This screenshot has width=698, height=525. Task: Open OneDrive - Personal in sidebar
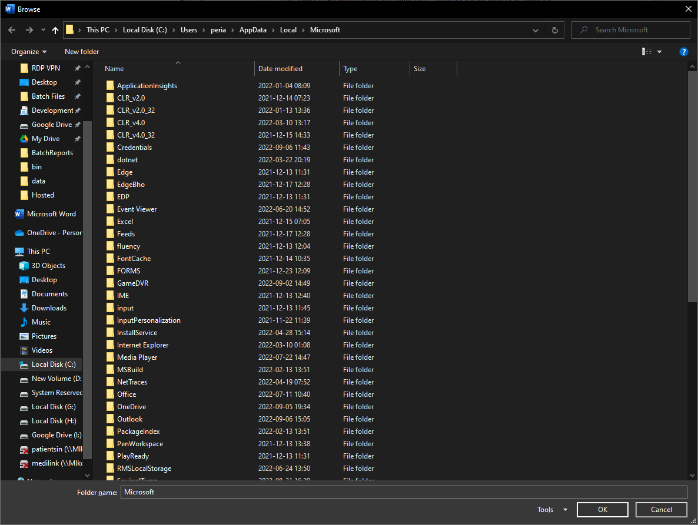coord(54,232)
